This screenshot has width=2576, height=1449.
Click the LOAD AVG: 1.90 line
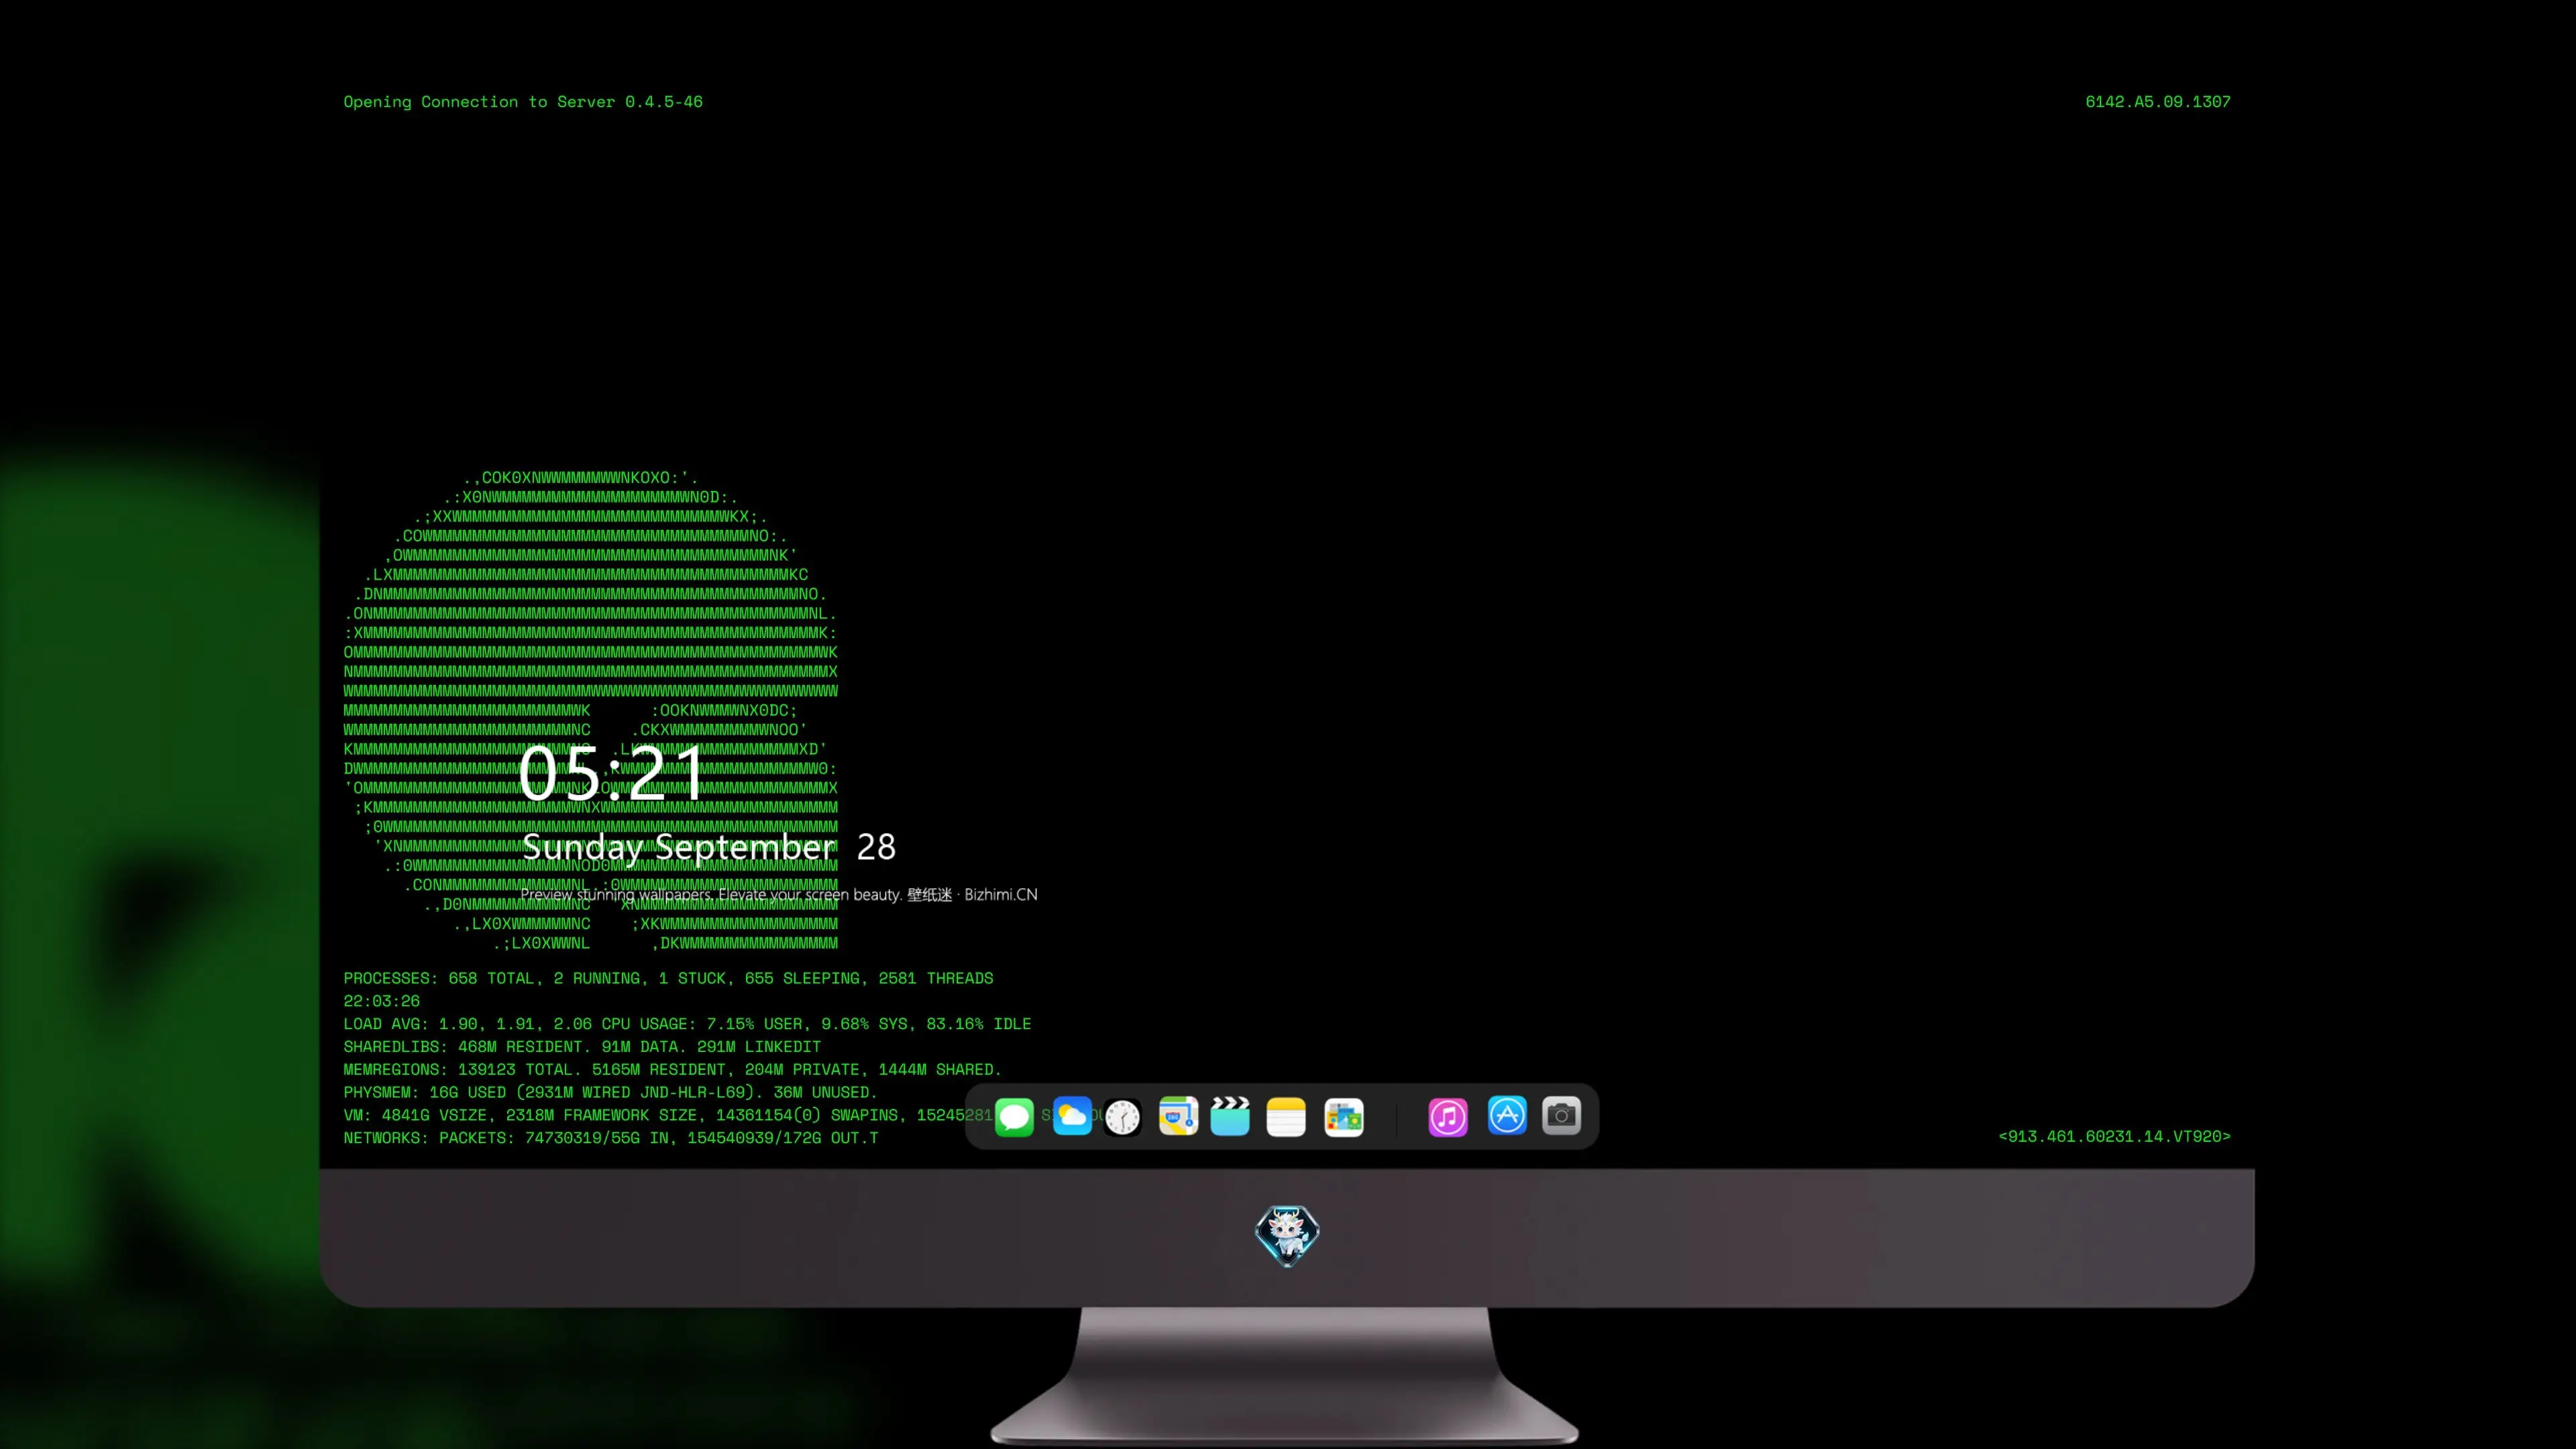[x=687, y=1024]
